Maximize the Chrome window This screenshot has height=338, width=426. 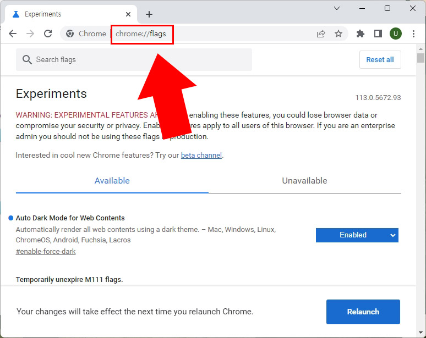[387, 8]
